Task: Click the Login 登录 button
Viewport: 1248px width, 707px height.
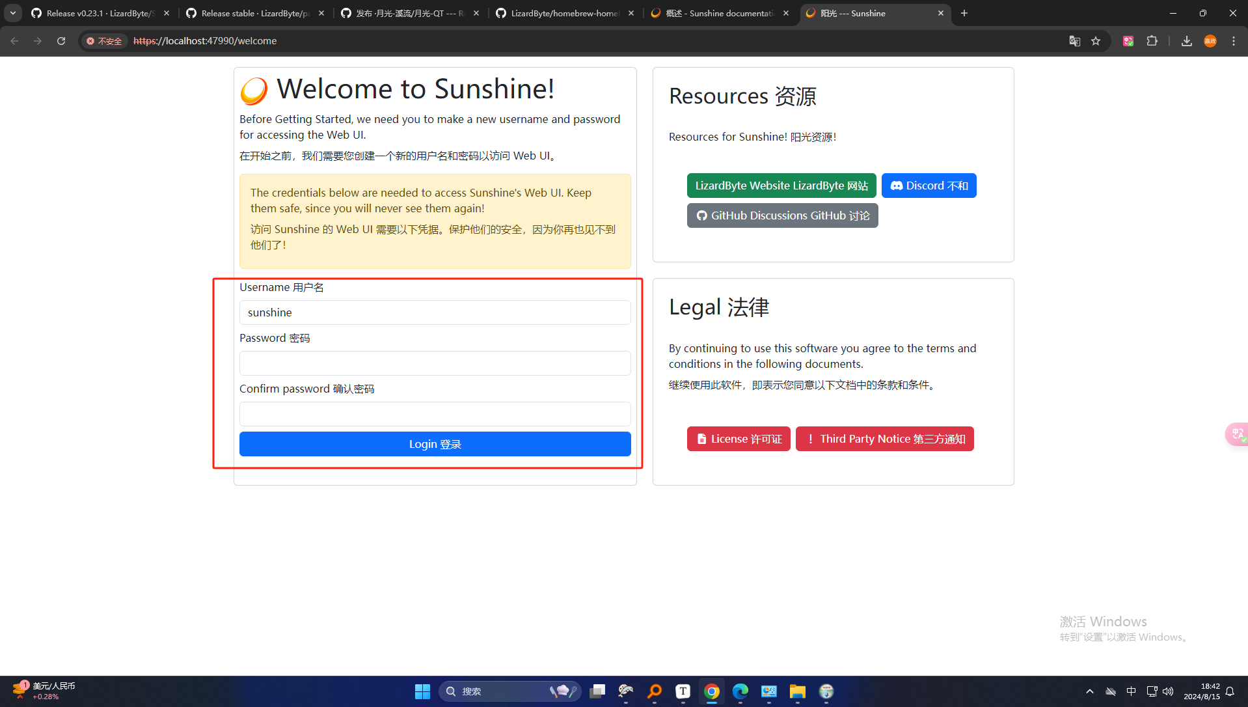Action: click(x=435, y=444)
